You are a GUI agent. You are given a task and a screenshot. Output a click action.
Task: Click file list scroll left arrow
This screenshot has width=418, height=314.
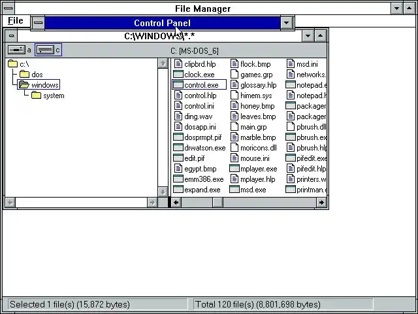[x=176, y=203]
